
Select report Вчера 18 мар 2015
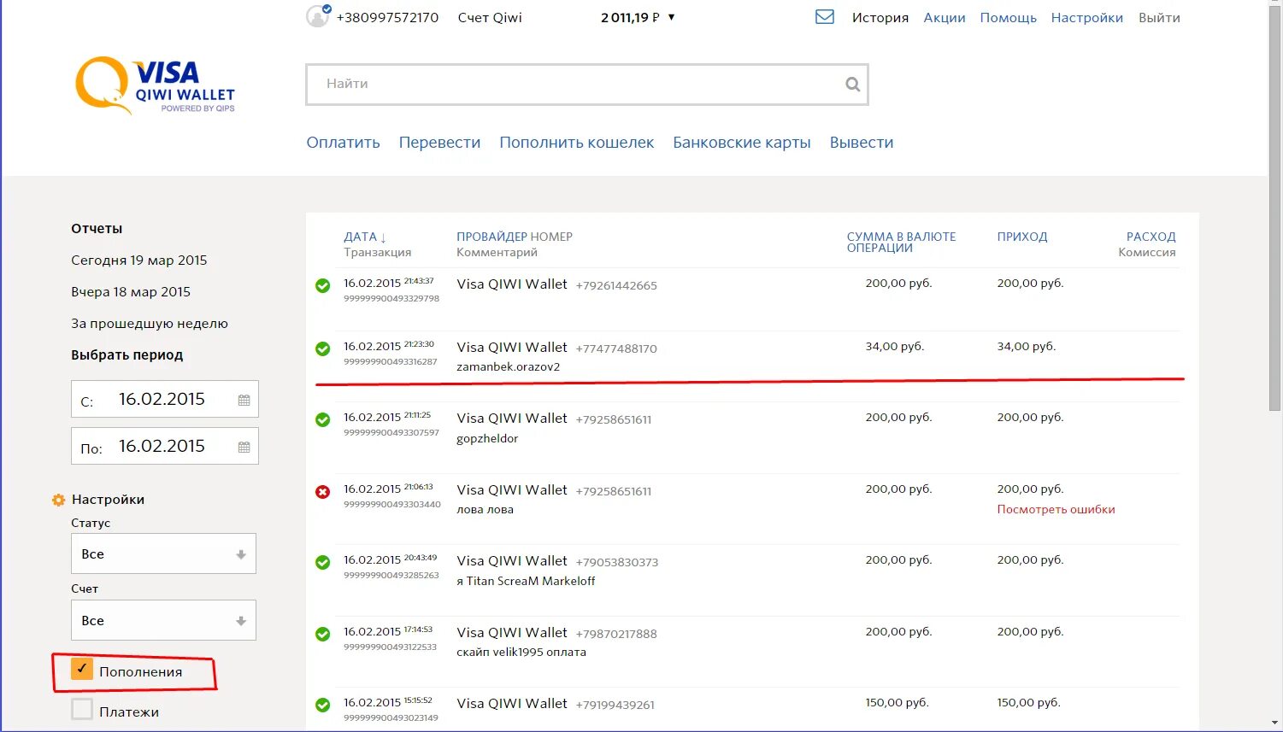[x=131, y=292]
